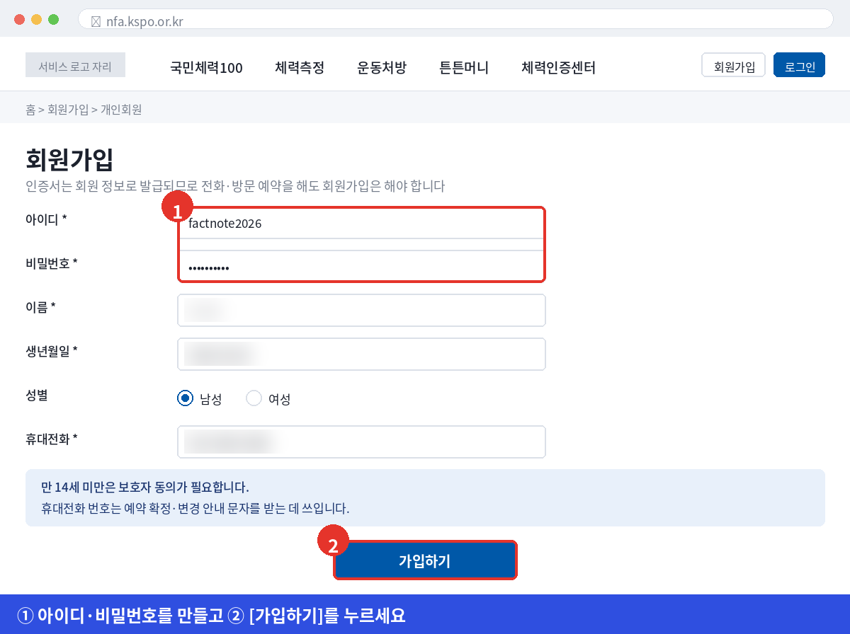Screen dimensions: 850x634
Task: Focus the 아이디 field containing factnote2026
Action: [x=361, y=224]
